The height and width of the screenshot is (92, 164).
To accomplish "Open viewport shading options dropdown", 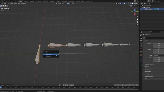I will [138, 3].
